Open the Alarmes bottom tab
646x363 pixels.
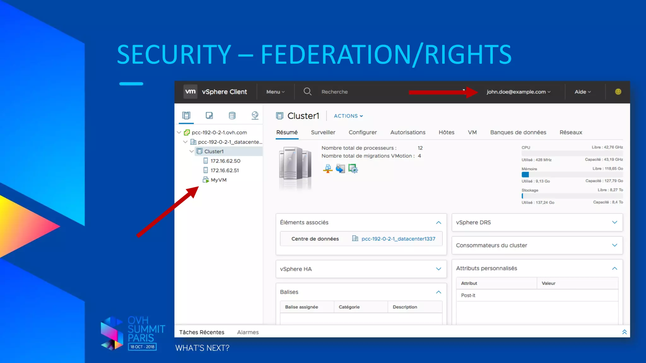(248, 332)
